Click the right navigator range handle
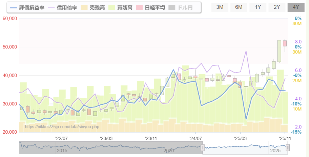 (288, 148)
